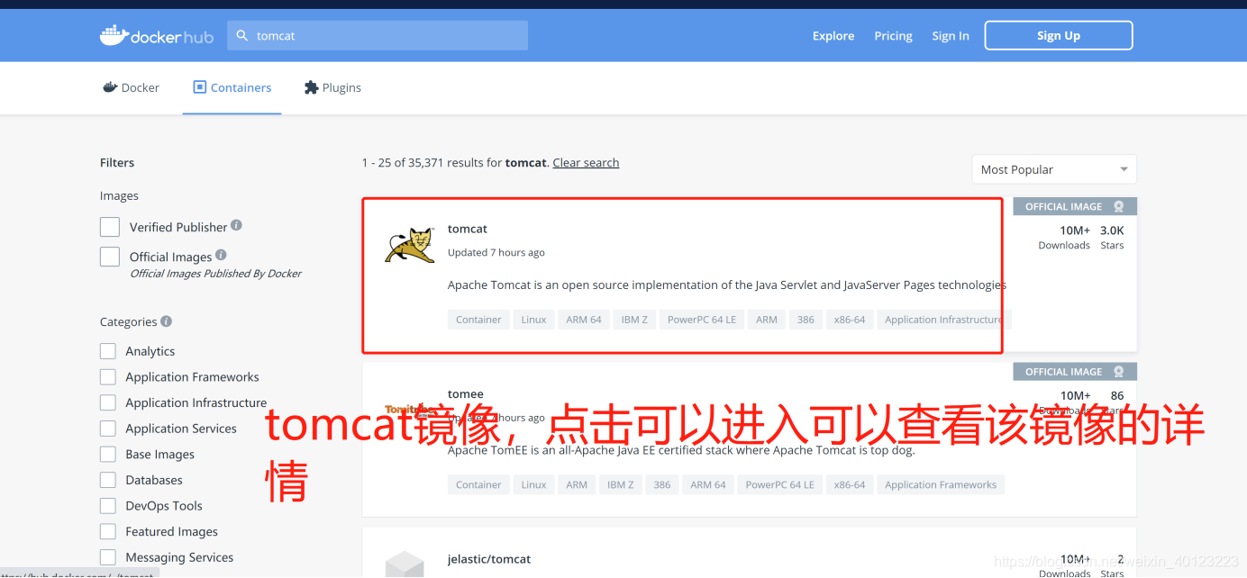Select the Application Frameworks checkbox
The width and height of the screenshot is (1247, 578).
108,376
